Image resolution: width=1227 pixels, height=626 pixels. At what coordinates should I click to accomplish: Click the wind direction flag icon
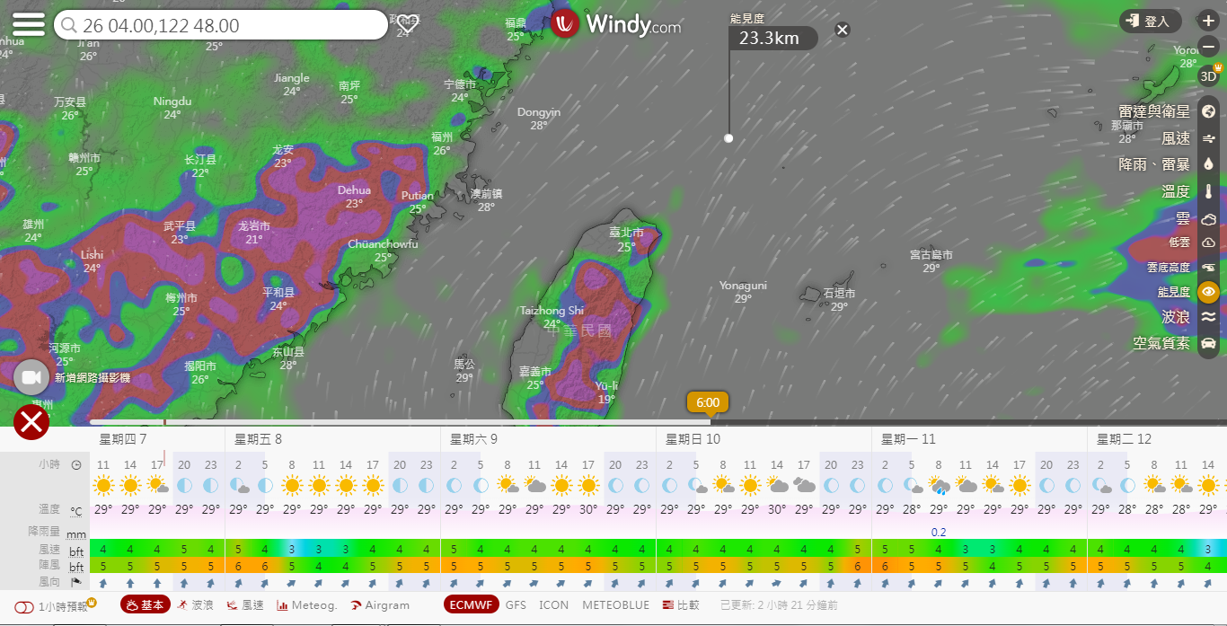76,584
